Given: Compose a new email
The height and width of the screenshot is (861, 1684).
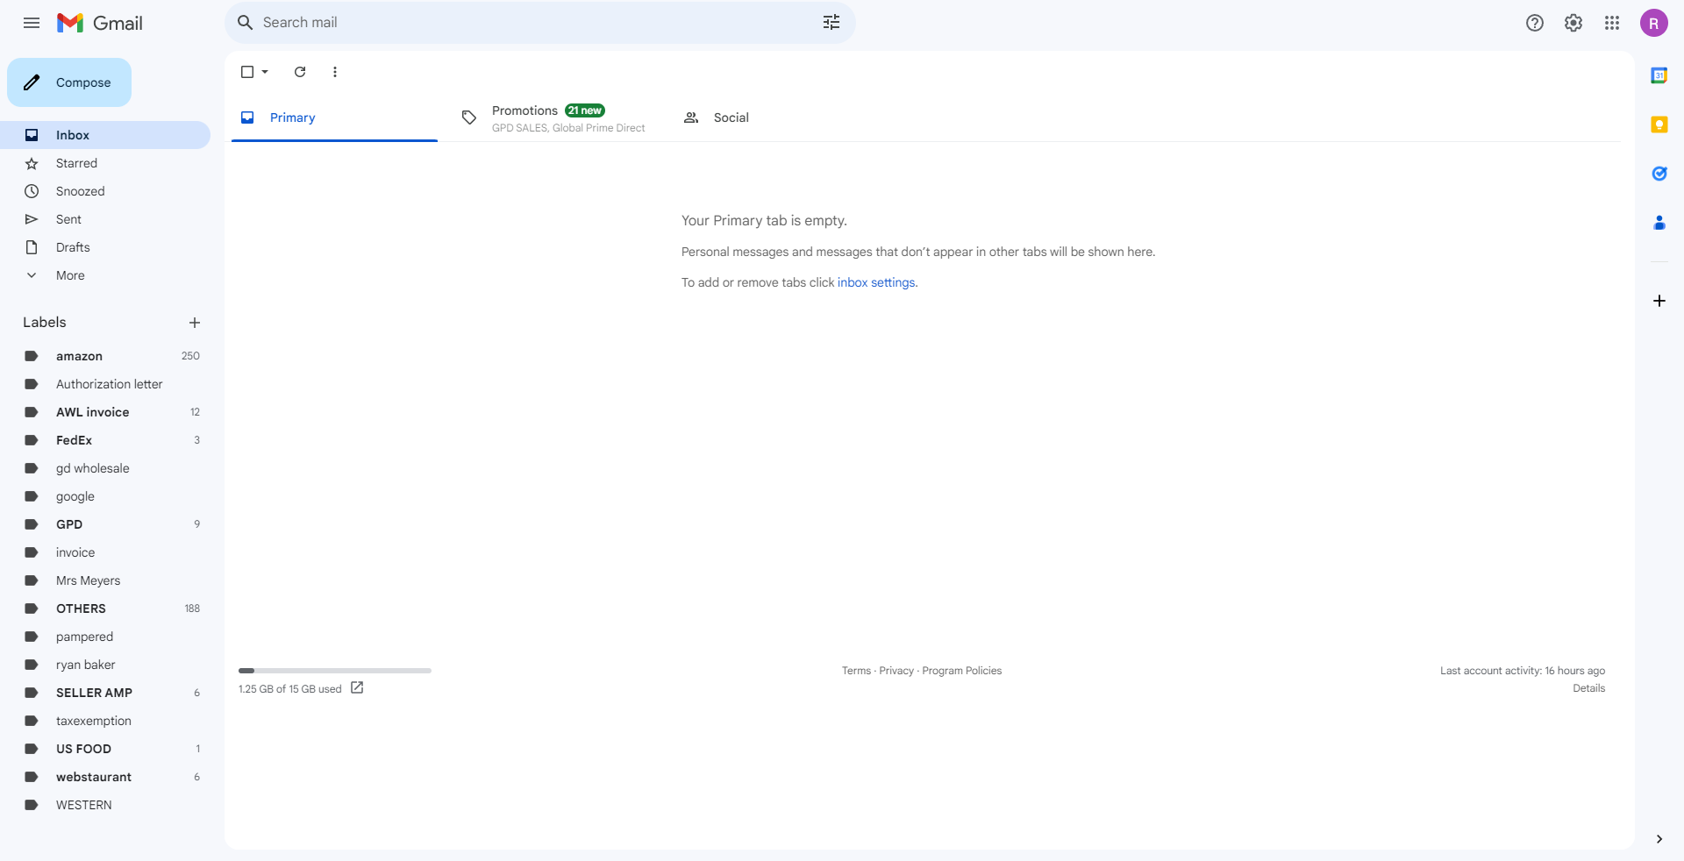Looking at the screenshot, I should click(69, 82).
